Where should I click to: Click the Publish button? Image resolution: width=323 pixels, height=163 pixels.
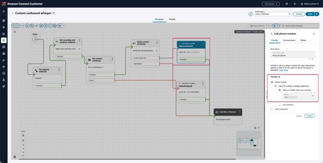click(299, 14)
